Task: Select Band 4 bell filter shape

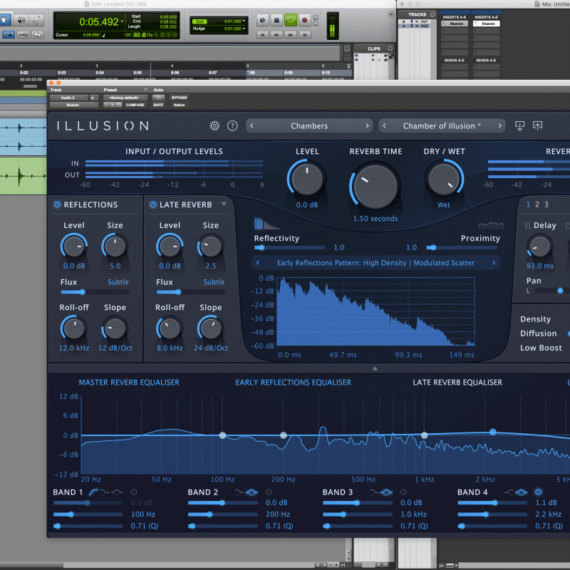Action: (x=522, y=492)
